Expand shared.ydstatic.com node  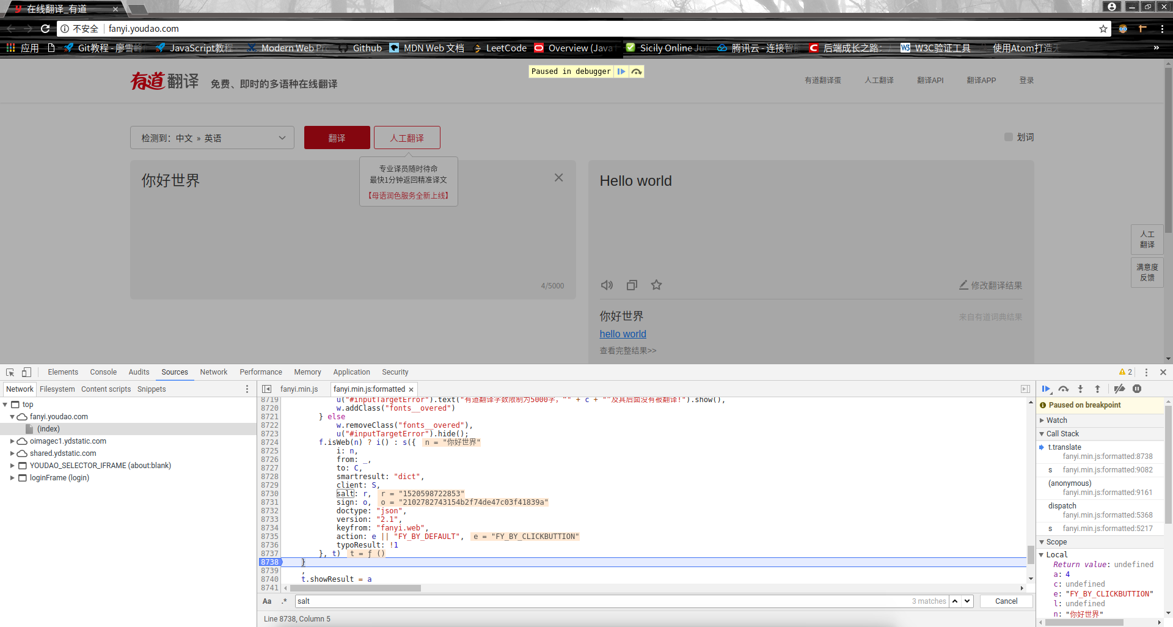(x=12, y=453)
